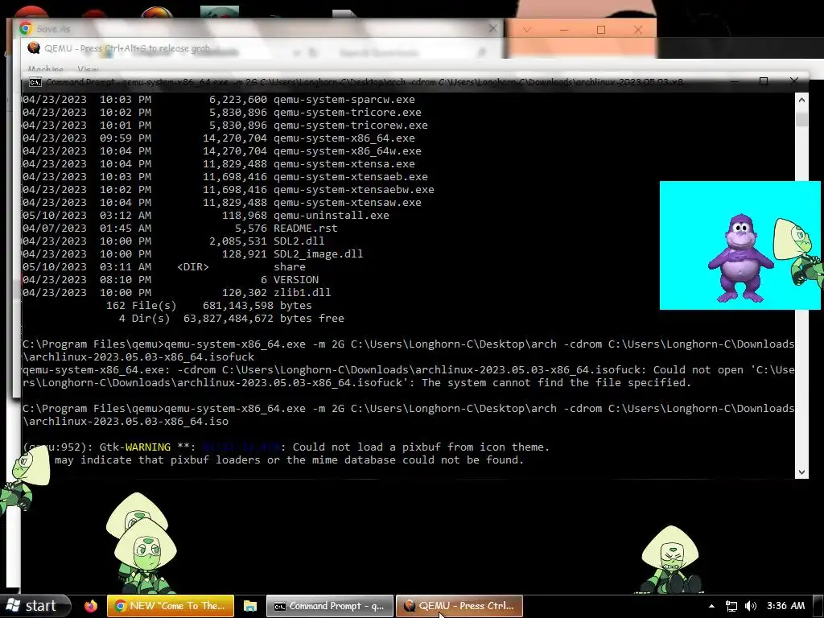Click the purple Bonzi gorilla image

(741, 257)
